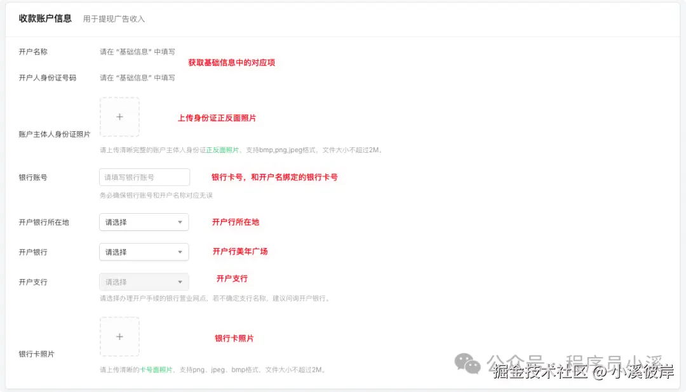Open the 开户银行 selection dropdown

point(144,252)
